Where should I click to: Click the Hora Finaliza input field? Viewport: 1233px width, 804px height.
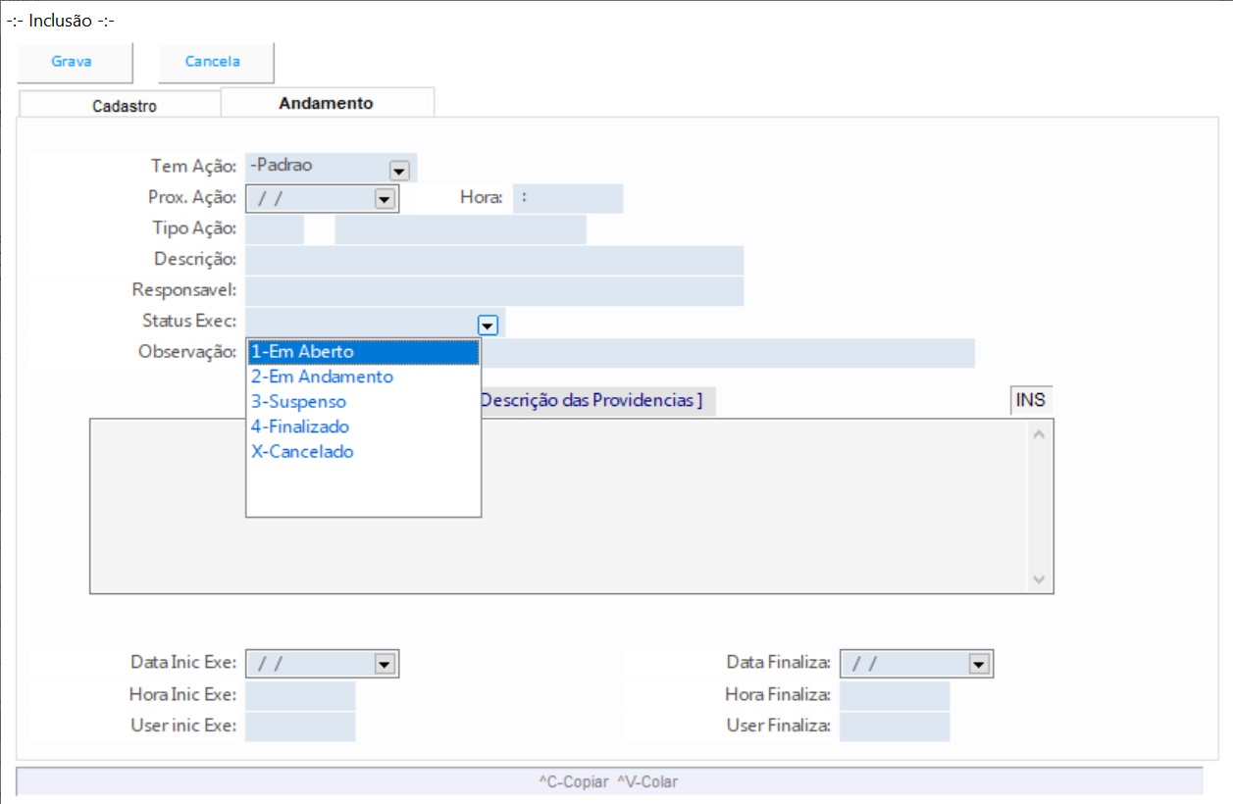point(894,696)
